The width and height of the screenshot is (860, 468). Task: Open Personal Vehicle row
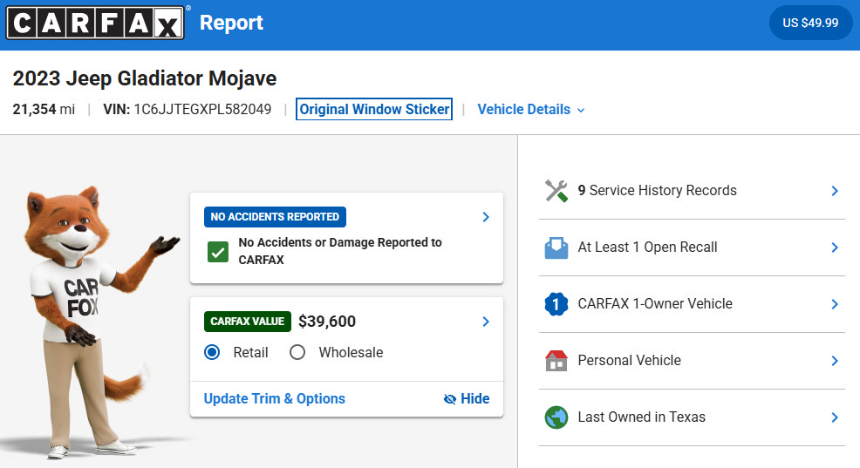click(x=693, y=361)
